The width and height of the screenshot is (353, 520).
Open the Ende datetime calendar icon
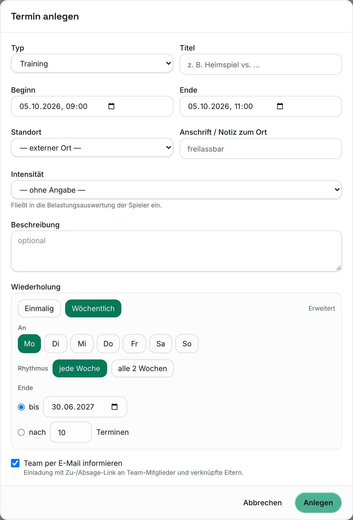[280, 106]
